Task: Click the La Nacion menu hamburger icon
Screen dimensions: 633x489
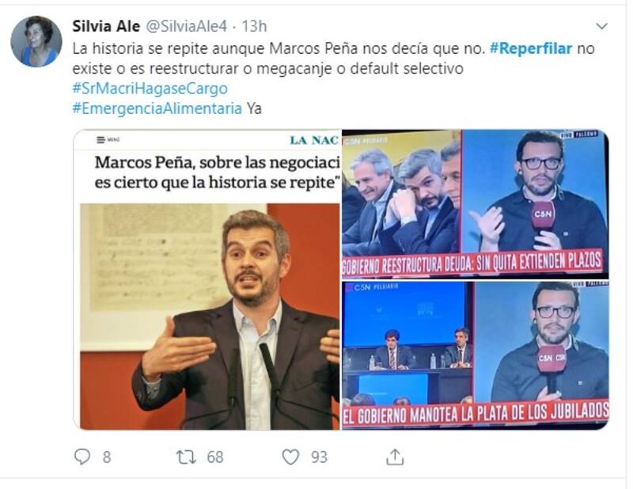Action: pos(101,140)
